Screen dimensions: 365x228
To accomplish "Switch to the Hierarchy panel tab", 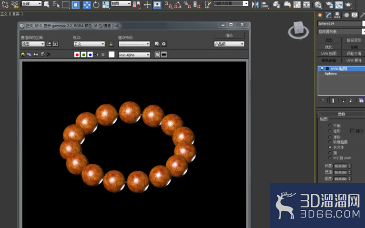I will [337, 15].
